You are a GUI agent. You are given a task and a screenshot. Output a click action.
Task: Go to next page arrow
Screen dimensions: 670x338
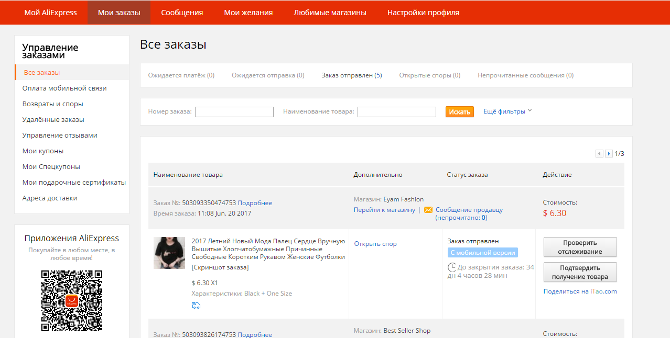[609, 154]
